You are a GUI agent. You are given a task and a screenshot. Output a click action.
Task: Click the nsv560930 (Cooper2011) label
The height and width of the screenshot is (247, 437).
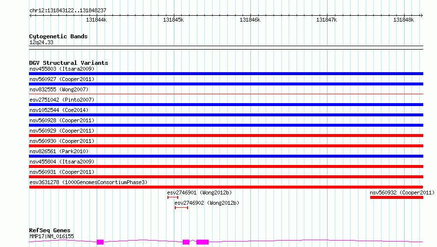point(62,141)
